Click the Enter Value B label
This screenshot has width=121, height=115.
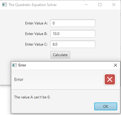click(36, 34)
